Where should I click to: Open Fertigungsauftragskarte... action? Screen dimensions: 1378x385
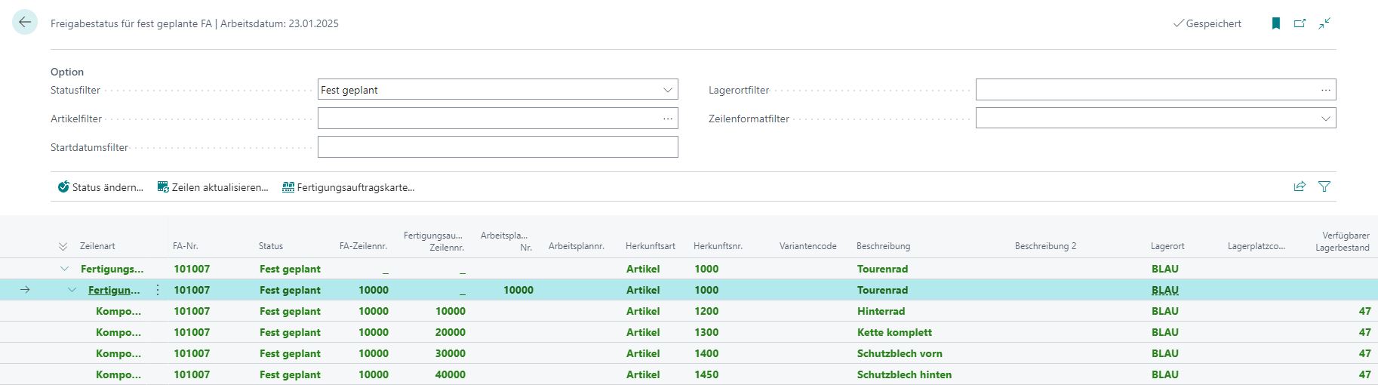click(349, 187)
